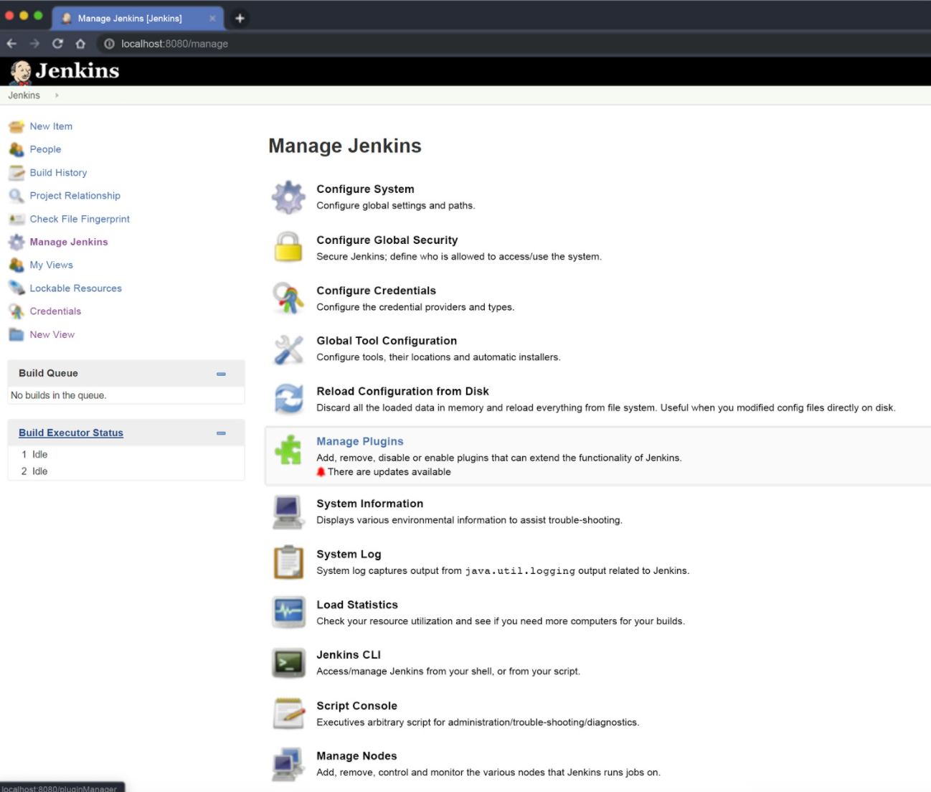
Task: Click the Global Tool Configuration wrench icon
Action: pyautogui.click(x=288, y=349)
